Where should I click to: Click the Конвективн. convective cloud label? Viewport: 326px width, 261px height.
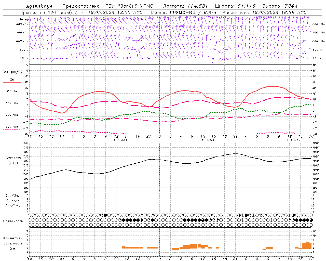[13, 238]
